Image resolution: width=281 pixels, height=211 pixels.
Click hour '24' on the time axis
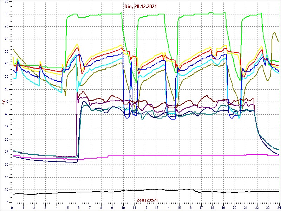point(279,207)
